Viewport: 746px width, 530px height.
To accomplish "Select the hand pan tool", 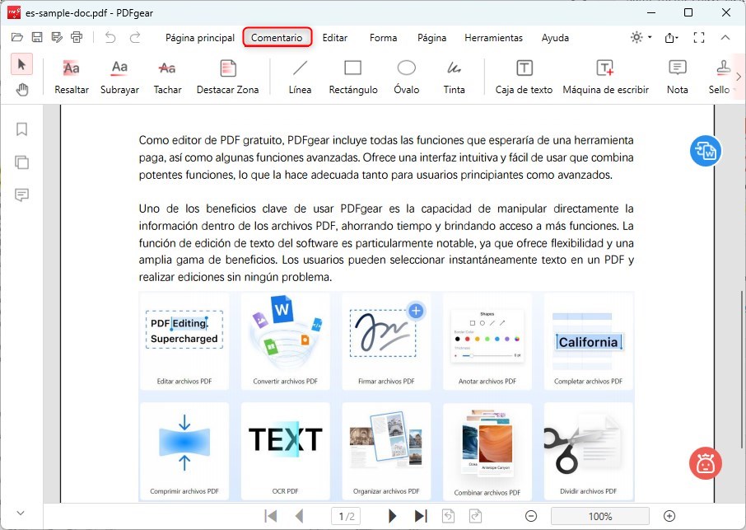I will pyautogui.click(x=22, y=91).
